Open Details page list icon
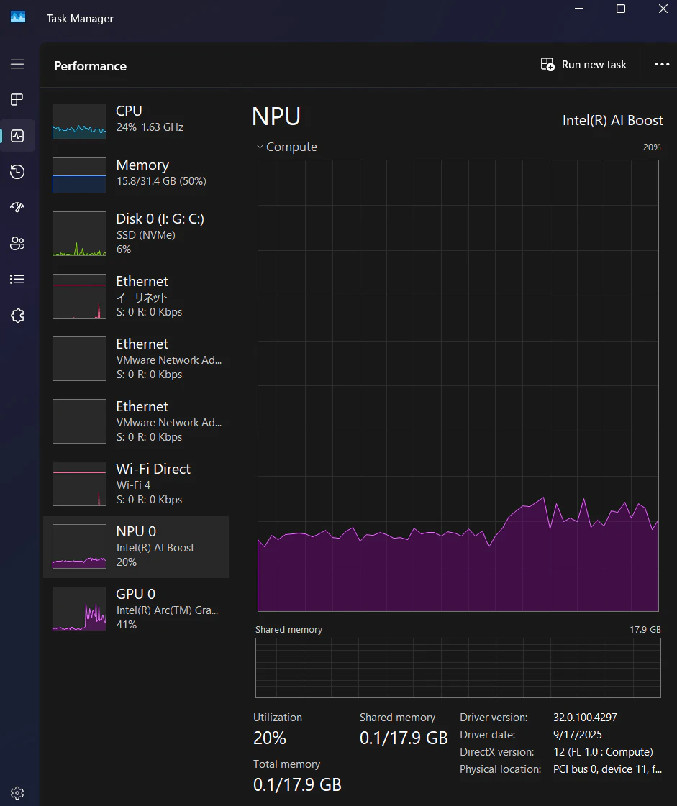 tap(17, 279)
